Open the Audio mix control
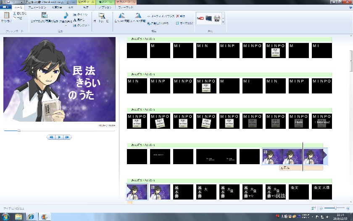Viewport: 353px width, 221px height. (x=161, y=16)
